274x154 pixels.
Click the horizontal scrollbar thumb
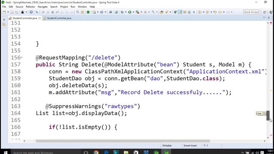123,141
